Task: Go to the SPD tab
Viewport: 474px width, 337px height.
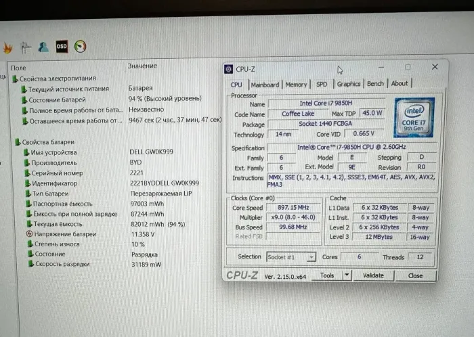Action: (x=322, y=85)
